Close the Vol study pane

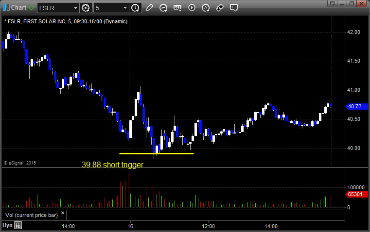[63, 213]
